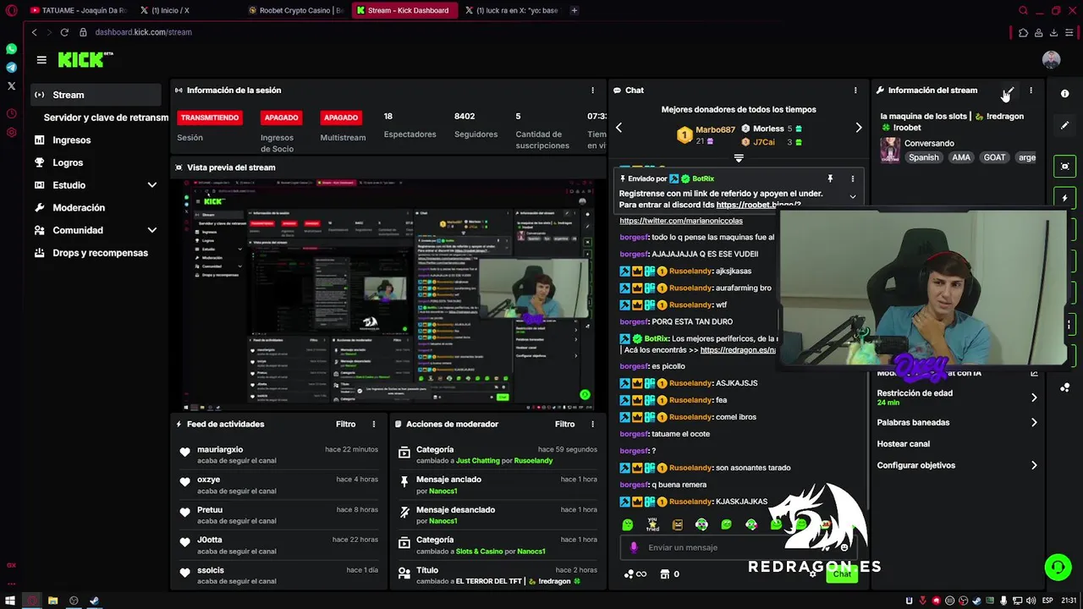Open the three-dot menu on the pinned message

(x=852, y=178)
